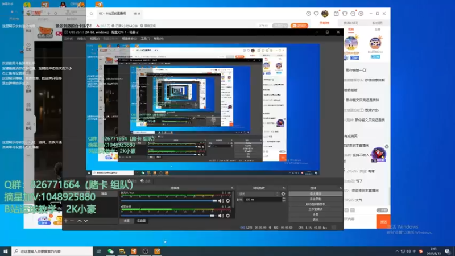The image size is (455, 256).
Task: Move source down with the down arrow
Action: coord(86,221)
